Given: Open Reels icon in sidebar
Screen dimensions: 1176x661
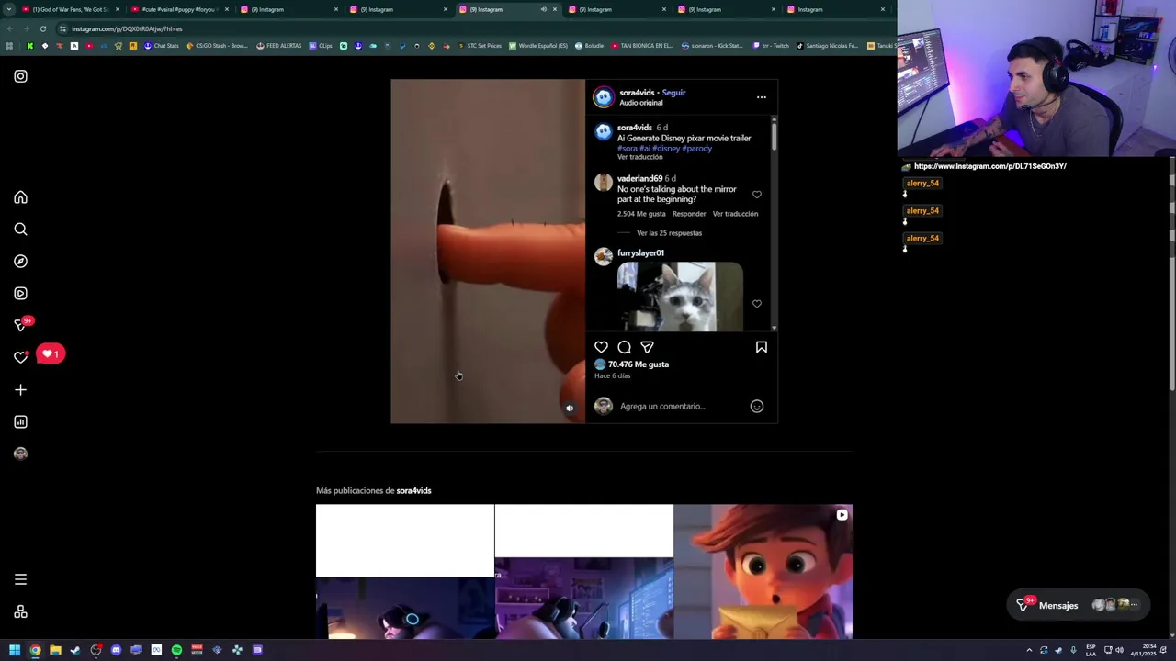Looking at the screenshot, I should pos(20,294).
